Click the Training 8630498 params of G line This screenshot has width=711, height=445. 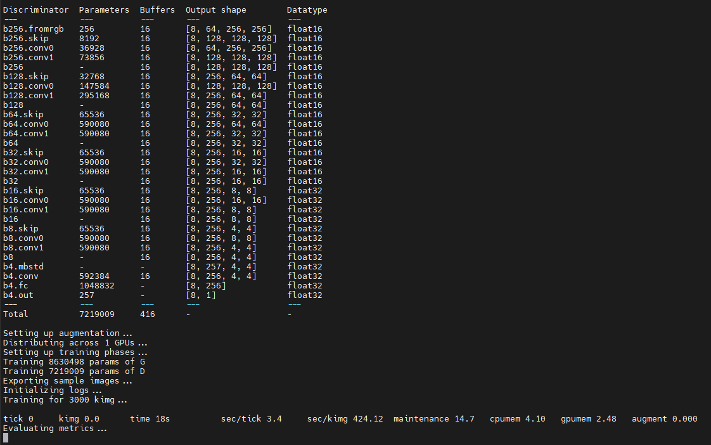(73, 361)
